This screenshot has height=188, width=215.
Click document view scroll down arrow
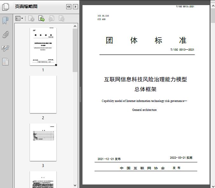pyautogui.click(x=213, y=186)
